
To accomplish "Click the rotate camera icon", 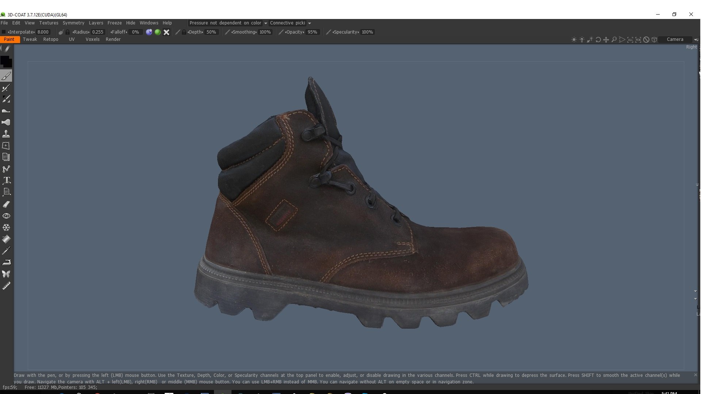I will coord(598,39).
